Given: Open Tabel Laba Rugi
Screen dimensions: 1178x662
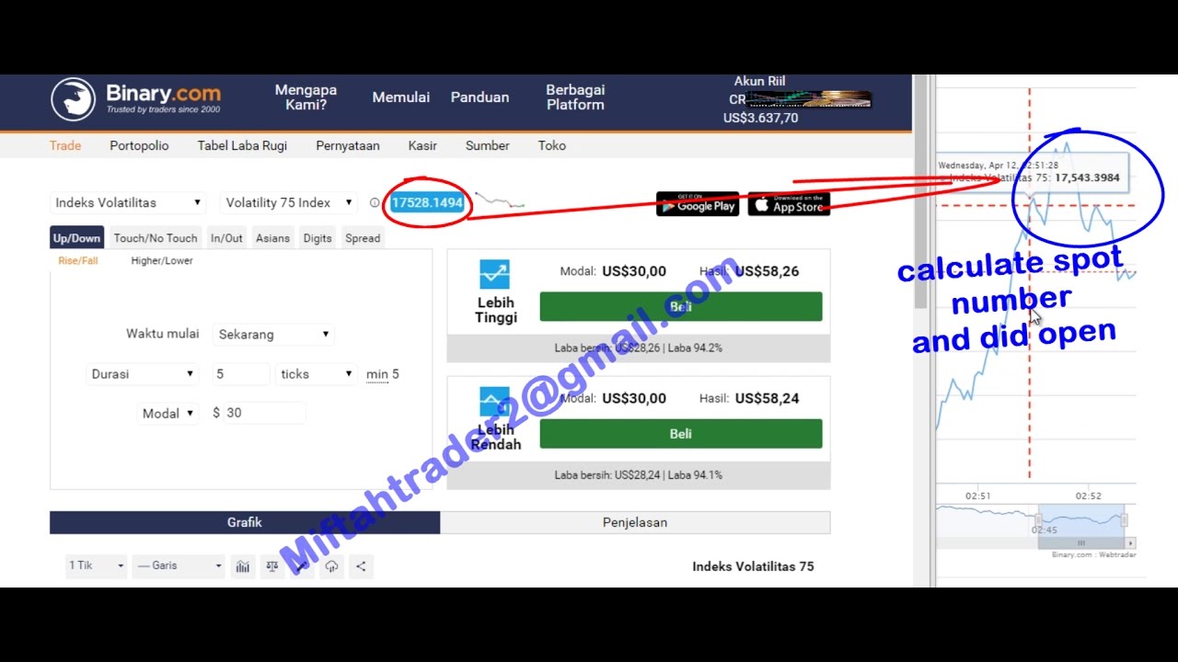Looking at the screenshot, I should pos(242,145).
